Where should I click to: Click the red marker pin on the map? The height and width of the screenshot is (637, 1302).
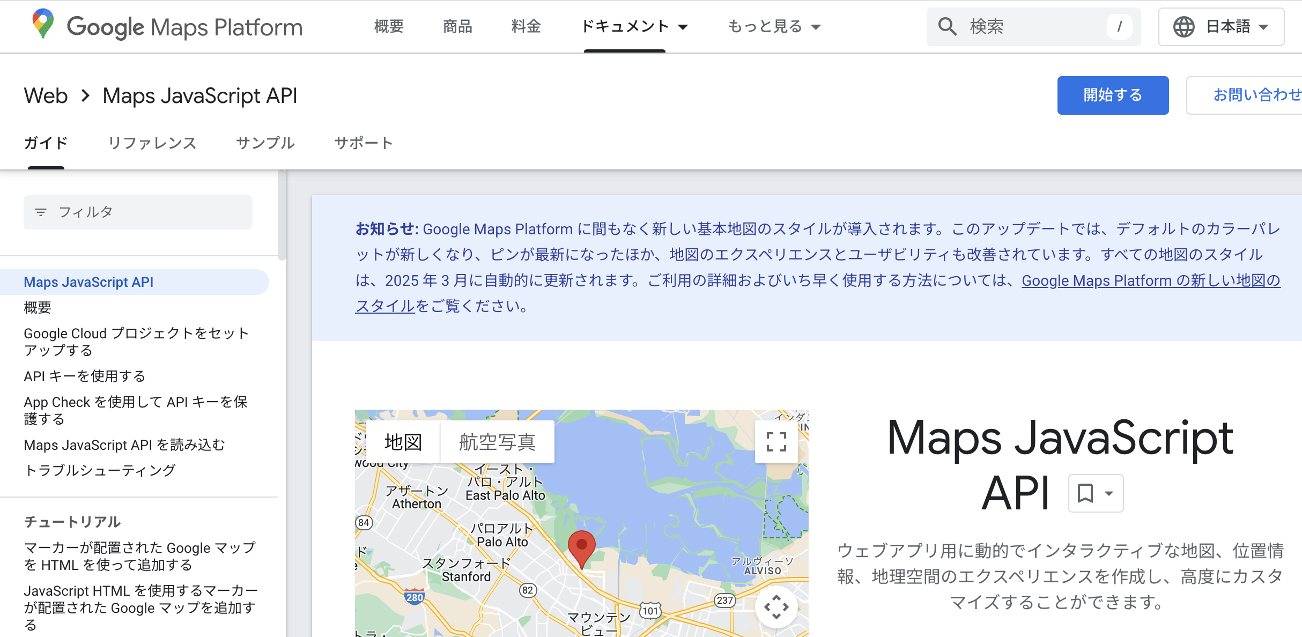tap(581, 545)
